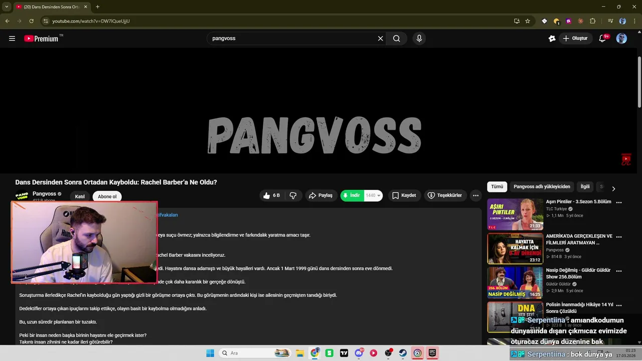Go back in the browser

(x=7, y=21)
